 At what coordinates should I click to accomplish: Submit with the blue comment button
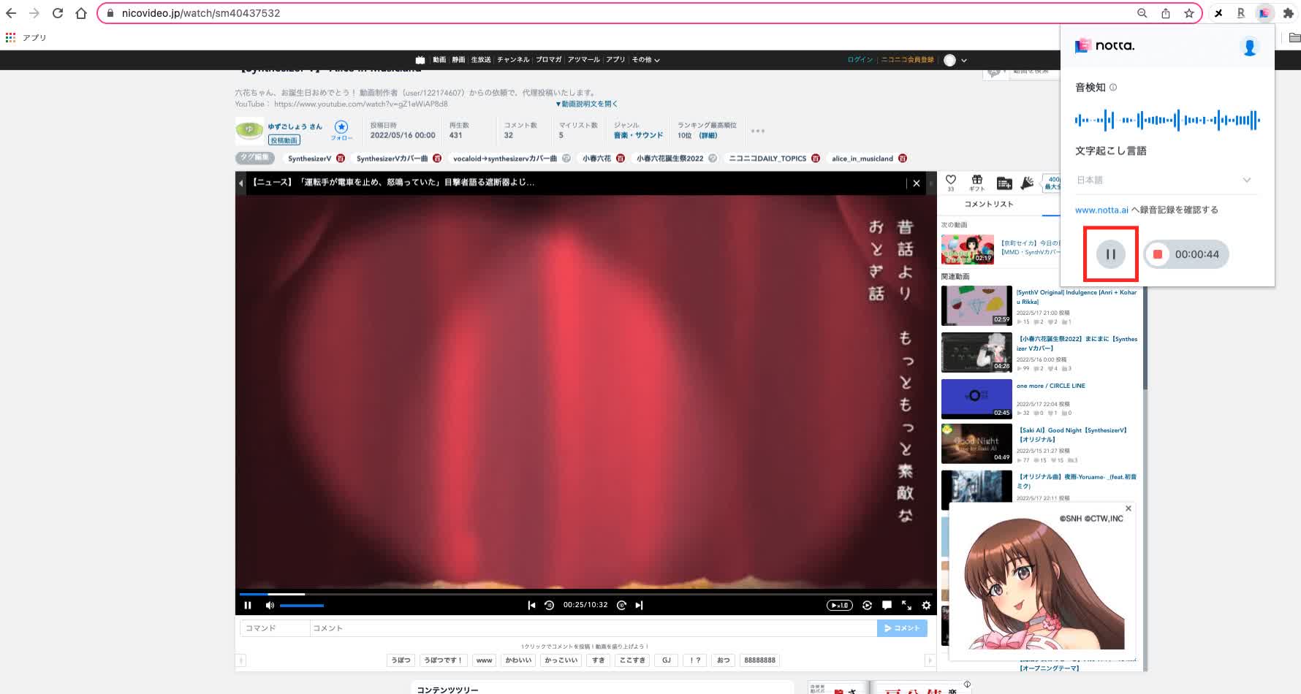[902, 628]
